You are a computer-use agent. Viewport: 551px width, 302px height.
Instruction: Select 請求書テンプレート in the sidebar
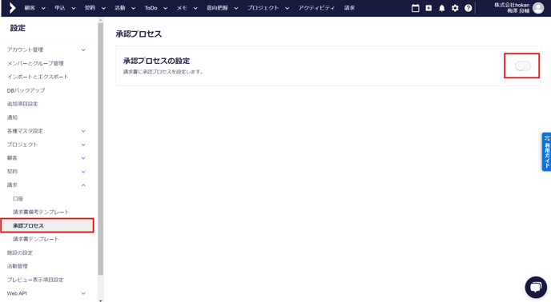(36, 239)
